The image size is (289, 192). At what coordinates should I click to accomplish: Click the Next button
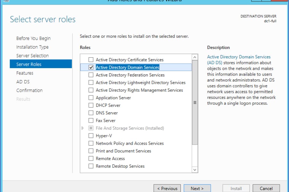[x=197, y=188]
